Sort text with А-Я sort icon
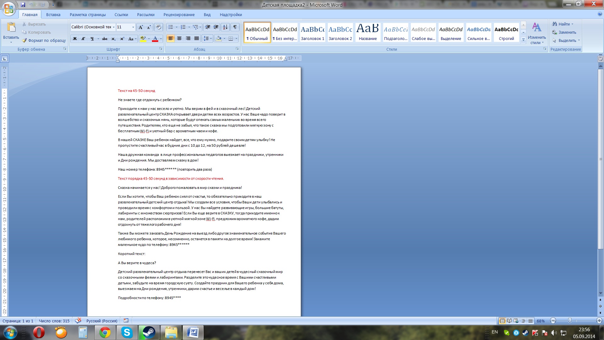Screen dimensions: 604x340 [225, 27]
